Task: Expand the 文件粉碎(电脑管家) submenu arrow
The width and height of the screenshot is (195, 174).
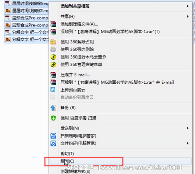Action: 188,143
